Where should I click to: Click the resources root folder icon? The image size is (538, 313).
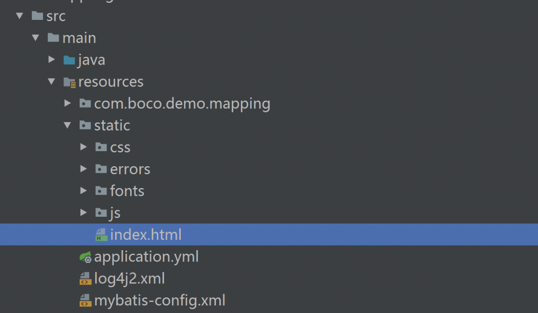[69, 82]
